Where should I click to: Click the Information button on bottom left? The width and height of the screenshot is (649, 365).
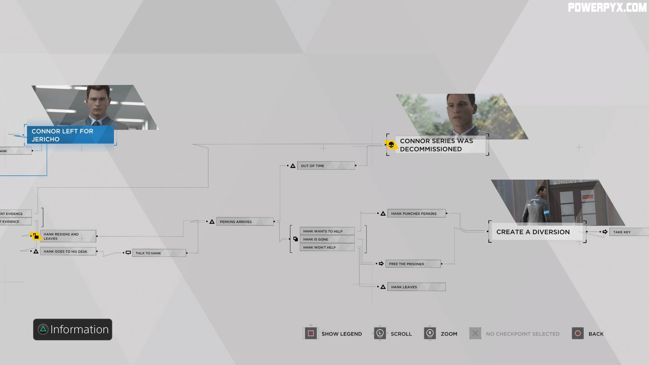[x=72, y=329]
